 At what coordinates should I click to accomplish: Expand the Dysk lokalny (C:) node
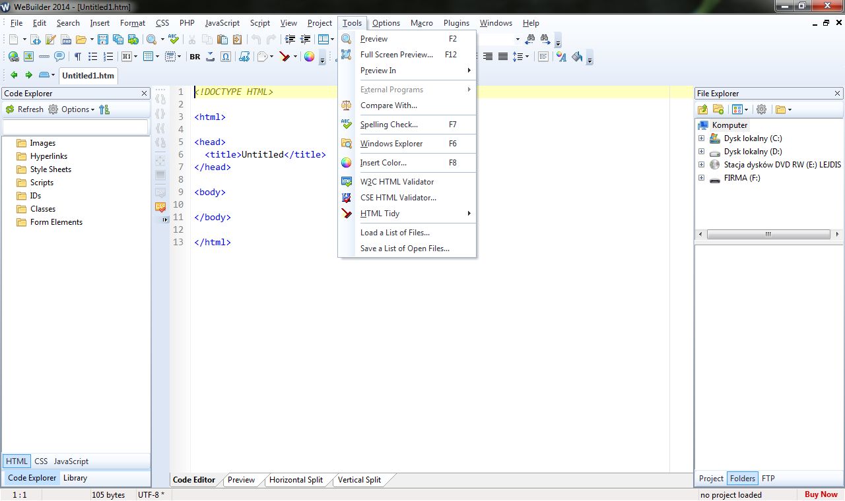coord(701,138)
